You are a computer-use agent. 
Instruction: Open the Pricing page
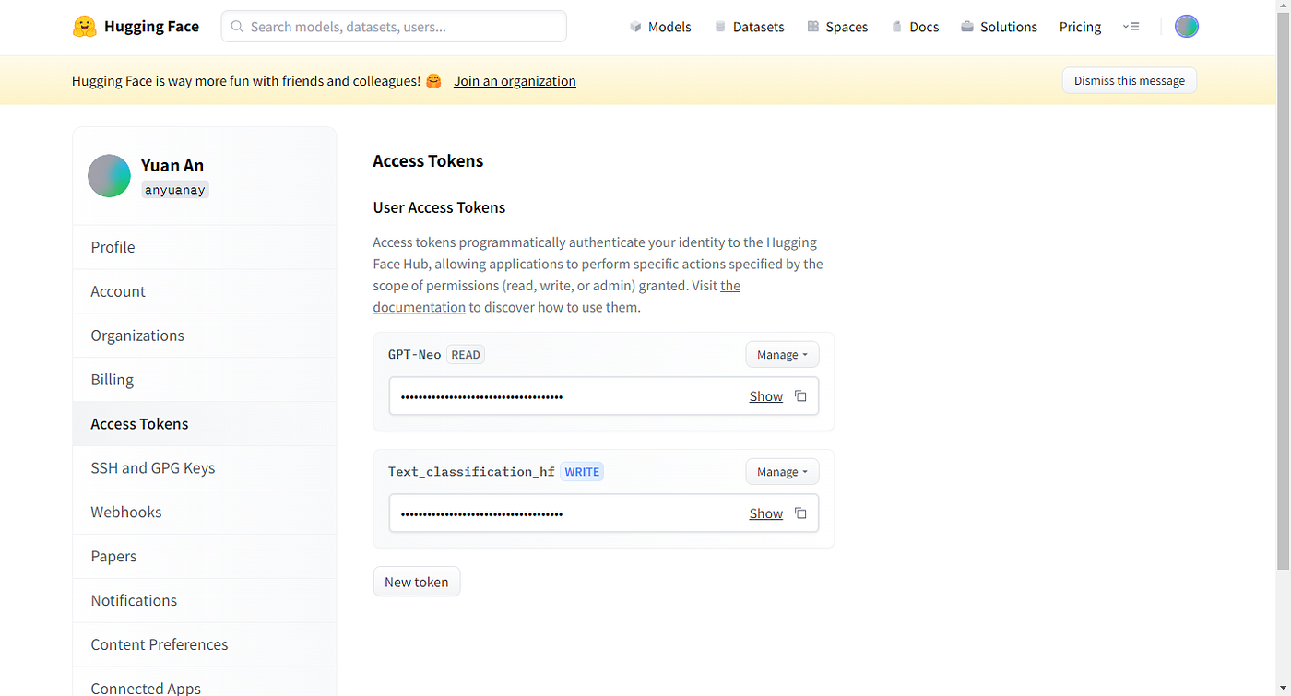(1080, 27)
